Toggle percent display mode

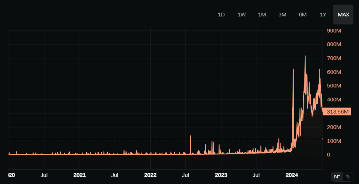click(348, 177)
